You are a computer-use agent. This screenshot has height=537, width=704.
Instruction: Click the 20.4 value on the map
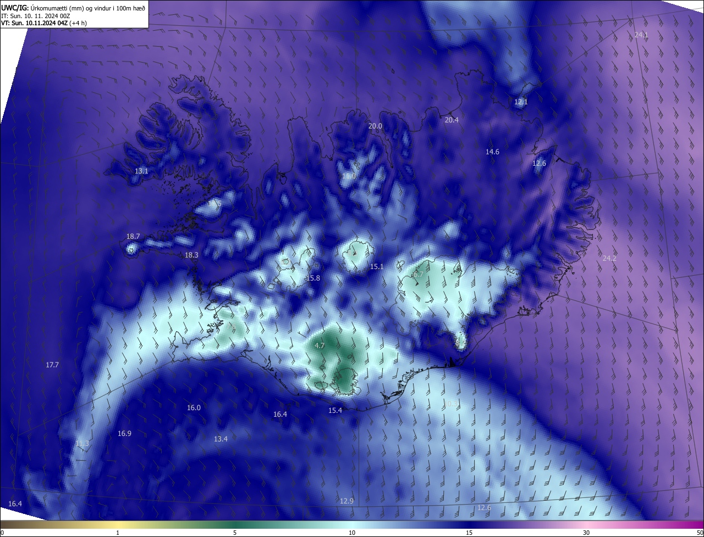452,120
